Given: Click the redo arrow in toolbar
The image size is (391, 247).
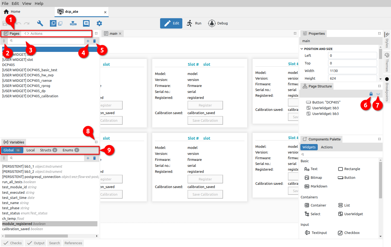Looking at the screenshot, I should tap(27, 23).
